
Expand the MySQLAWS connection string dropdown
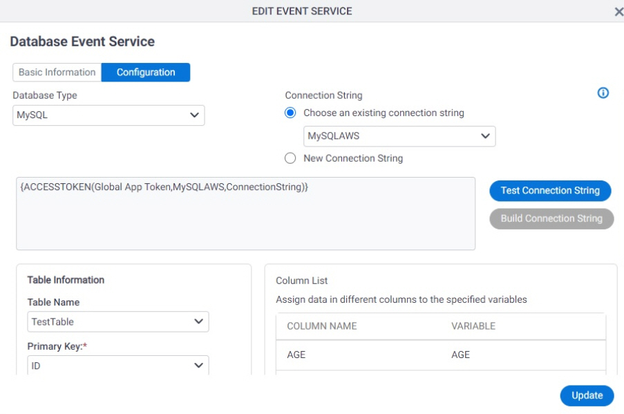(x=399, y=136)
